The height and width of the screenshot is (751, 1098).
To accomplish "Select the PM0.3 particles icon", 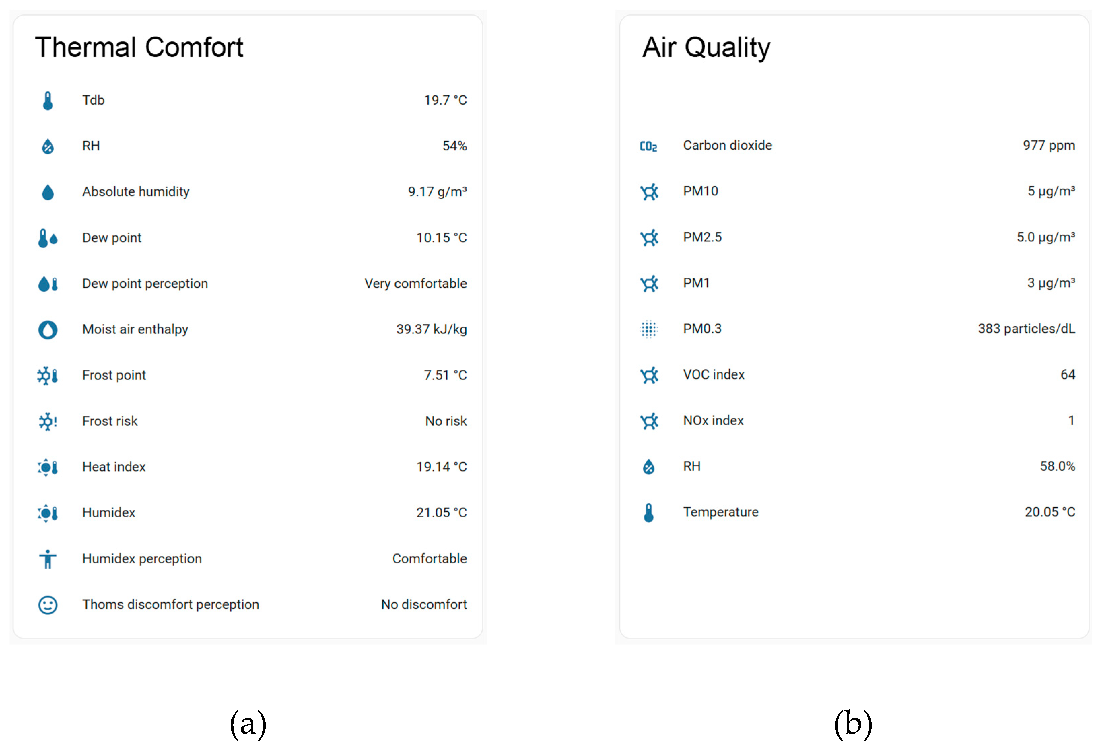I will click(649, 329).
